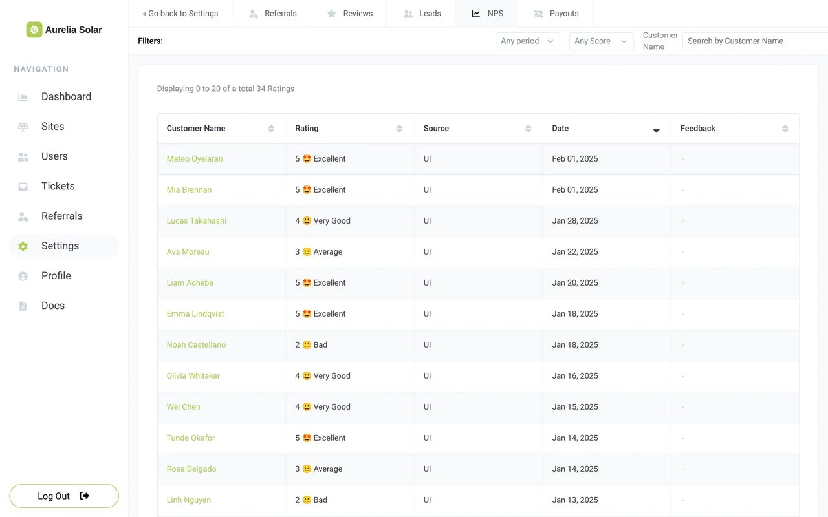Screen dimensions: 828x517
Task: Sort table by Feedback column arrows
Action: coord(785,129)
